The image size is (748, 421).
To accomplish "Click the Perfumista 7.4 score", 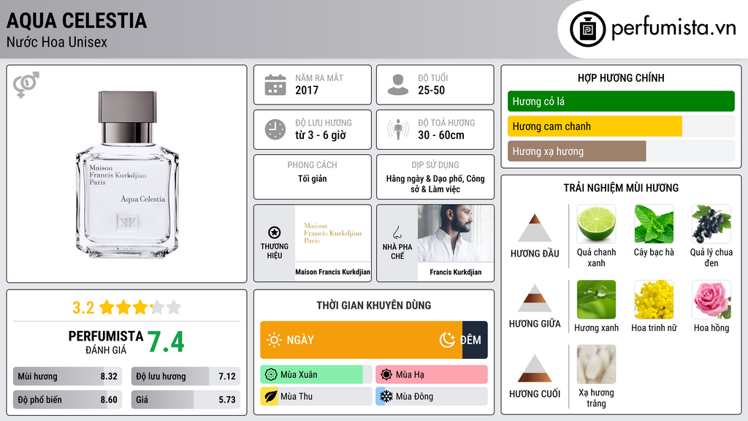I will [166, 342].
